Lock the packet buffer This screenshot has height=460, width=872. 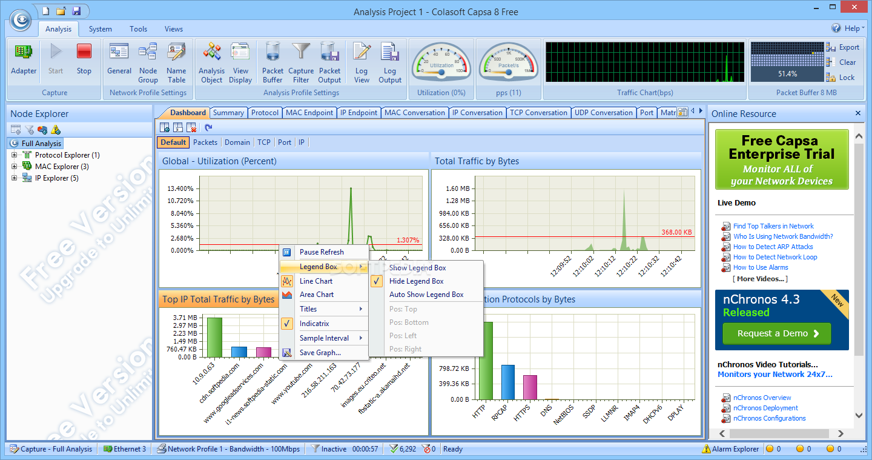(x=841, y=77)
